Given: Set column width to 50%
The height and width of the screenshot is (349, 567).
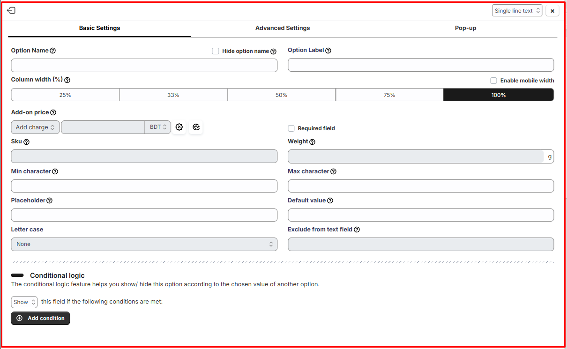Looking at the screenshot, I should 282,95.
